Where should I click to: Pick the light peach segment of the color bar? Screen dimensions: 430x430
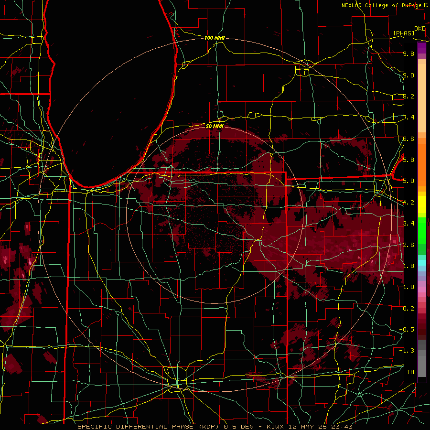422,99
